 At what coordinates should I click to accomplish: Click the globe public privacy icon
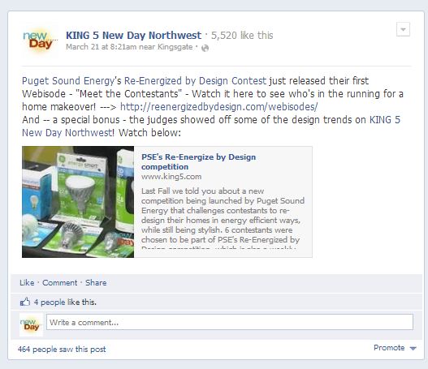[205, 48]
